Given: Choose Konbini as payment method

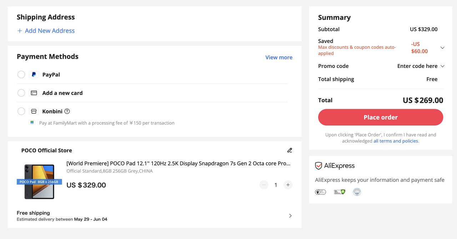Looking at the screenshot, I should click(x=21, y=111).
